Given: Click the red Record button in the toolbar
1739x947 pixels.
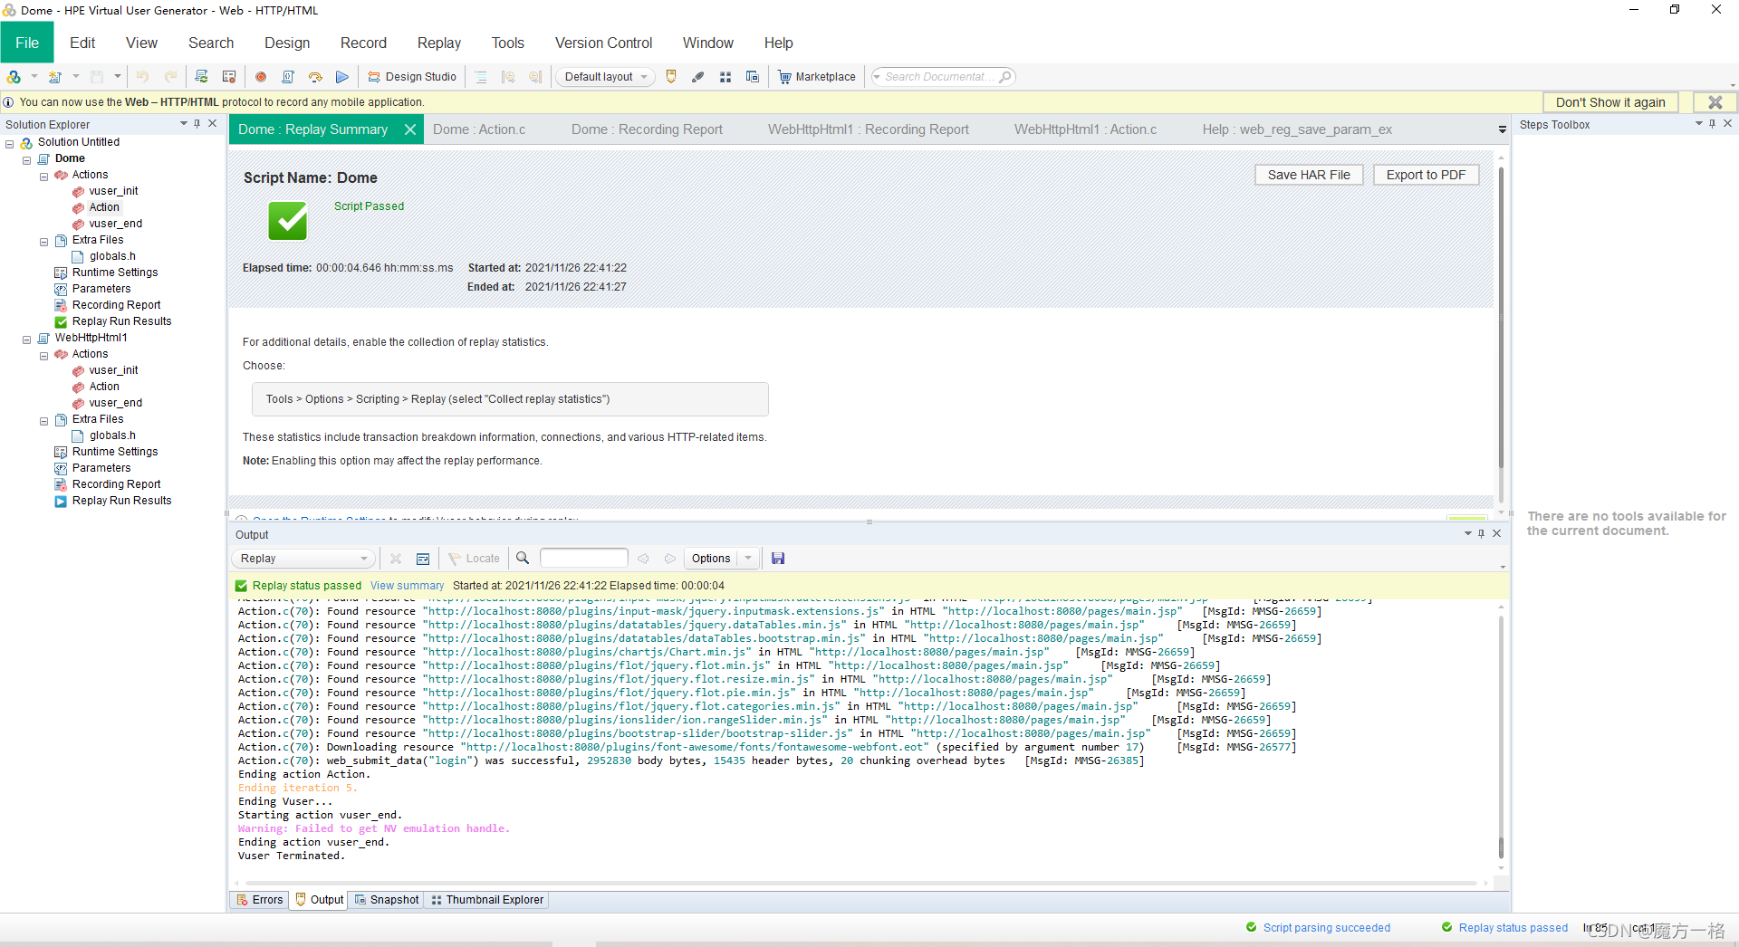Looking at the screenshot, I should [261, 77].
